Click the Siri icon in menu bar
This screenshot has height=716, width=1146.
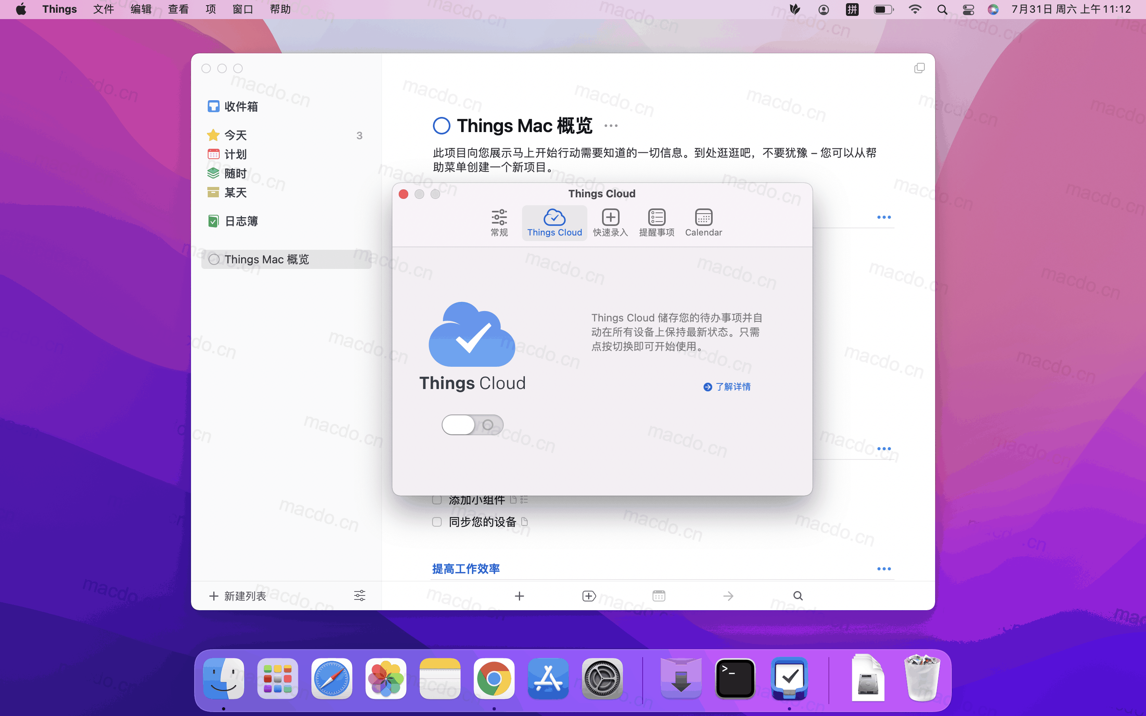click(993, 10)
